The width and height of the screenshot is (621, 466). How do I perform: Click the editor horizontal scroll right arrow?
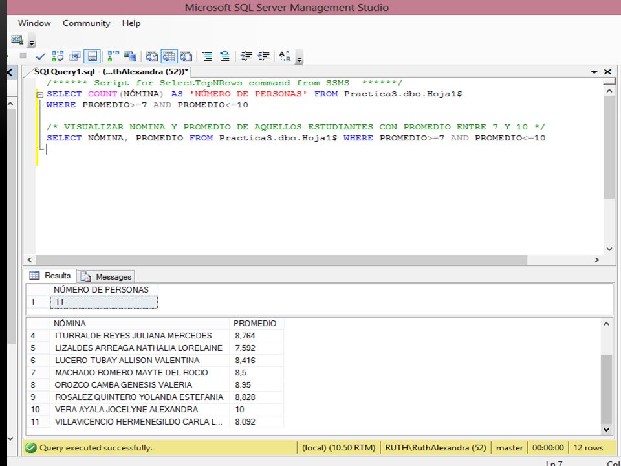click(597, 260)
